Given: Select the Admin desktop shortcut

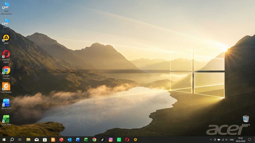Looking at the screenshot, I should [x=6, y=23].
